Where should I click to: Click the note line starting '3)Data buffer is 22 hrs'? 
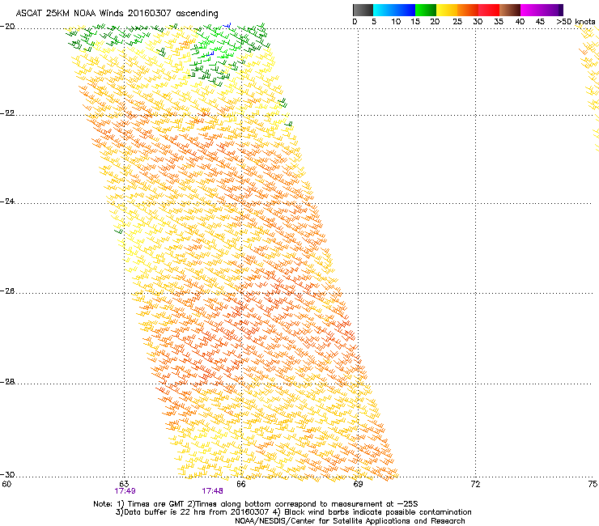point(293,512)
